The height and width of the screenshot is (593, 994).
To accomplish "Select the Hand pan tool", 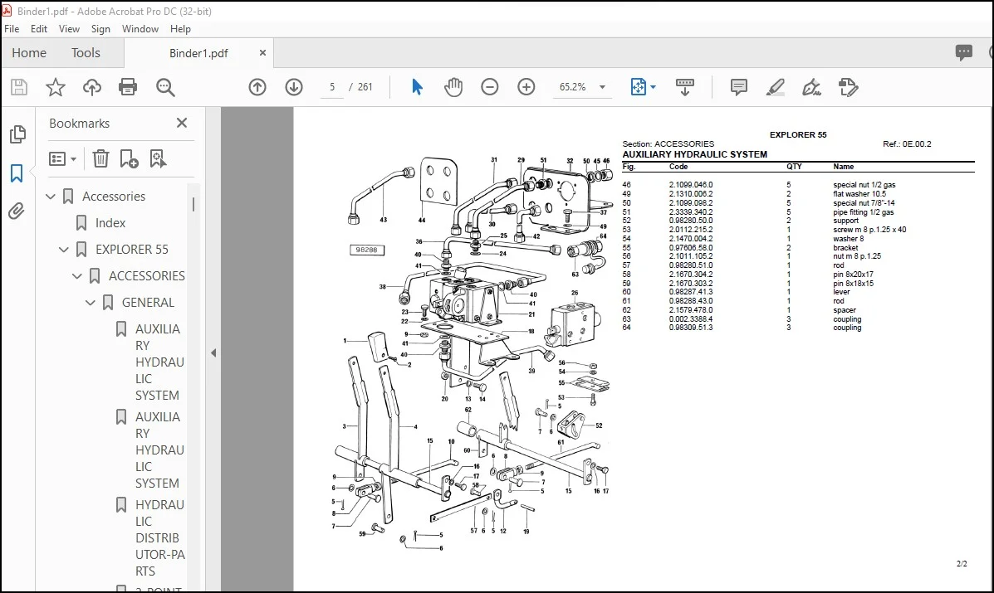I will pos(453,87).
